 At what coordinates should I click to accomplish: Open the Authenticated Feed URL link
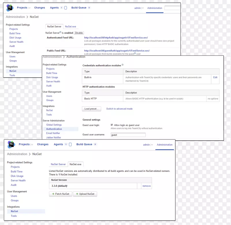tap(116, 38)
